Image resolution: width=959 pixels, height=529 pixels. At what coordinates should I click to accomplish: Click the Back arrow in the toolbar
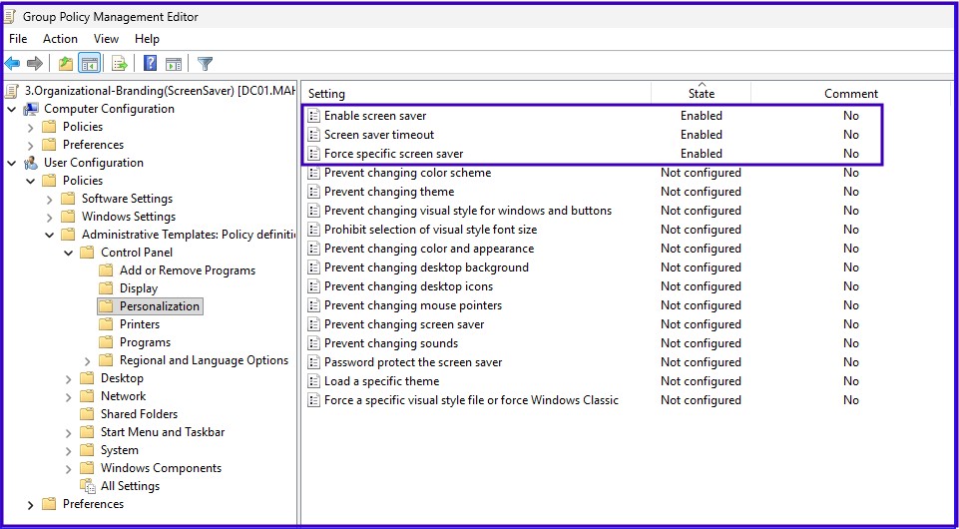coord(13,64)
